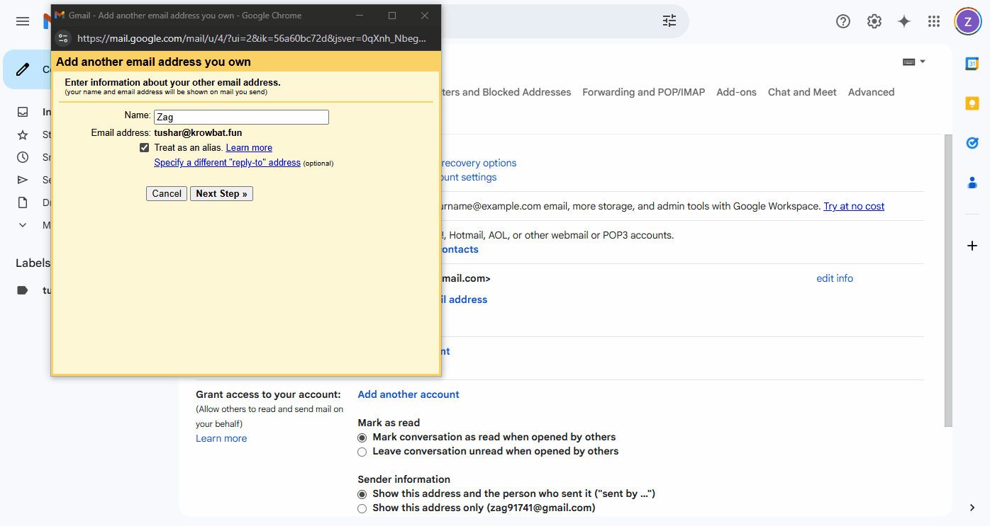
Task: Toggle Treat as an alias checkbox
Action: click(x=145, y=147)
